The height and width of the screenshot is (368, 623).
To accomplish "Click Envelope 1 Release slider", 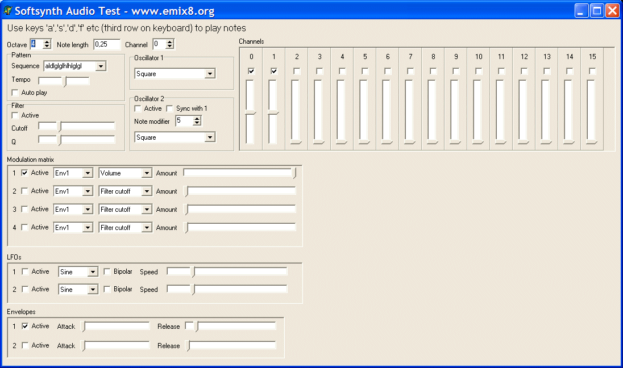I will (x=231, y=327).
